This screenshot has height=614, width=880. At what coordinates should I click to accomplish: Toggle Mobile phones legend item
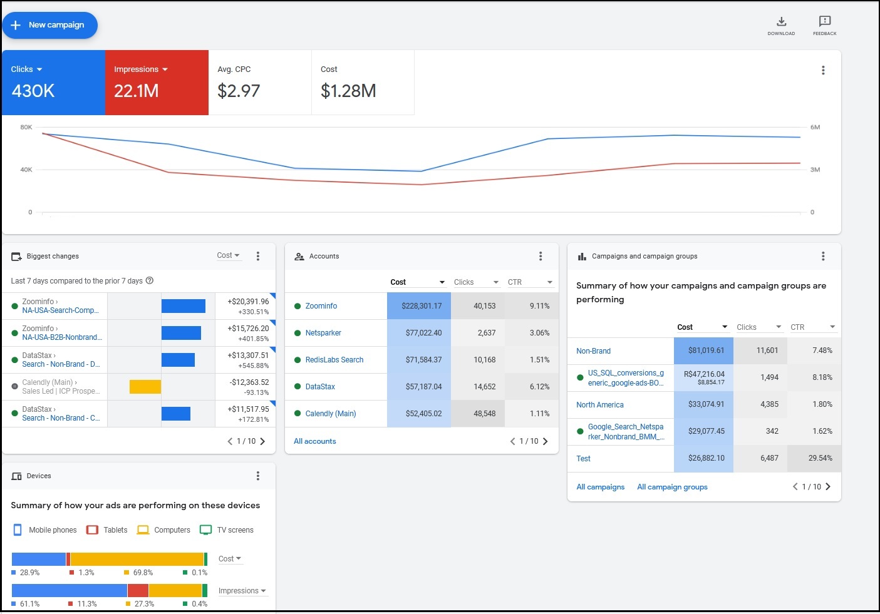pyautogui.click(x=44, y=530)
